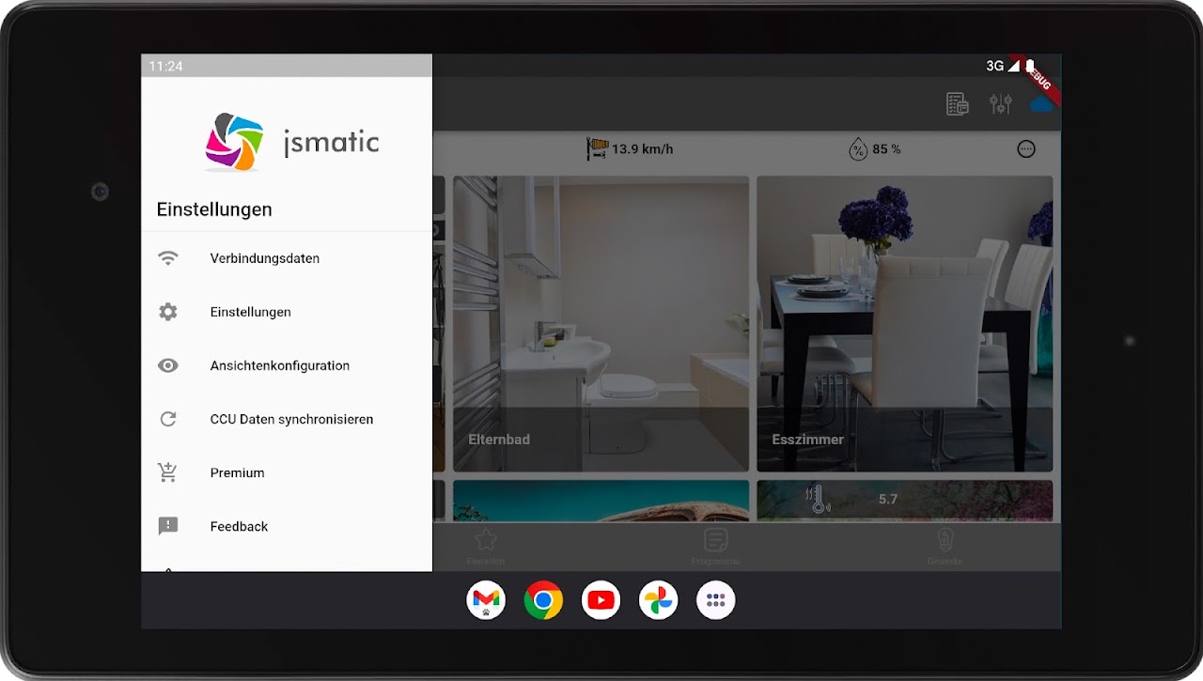Select CCU Daten synchronisieren entry
Image resolution: width=1203 pixels, height=681 pixels.
287,419
